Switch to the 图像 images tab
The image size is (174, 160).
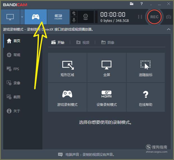coord(108,42)
